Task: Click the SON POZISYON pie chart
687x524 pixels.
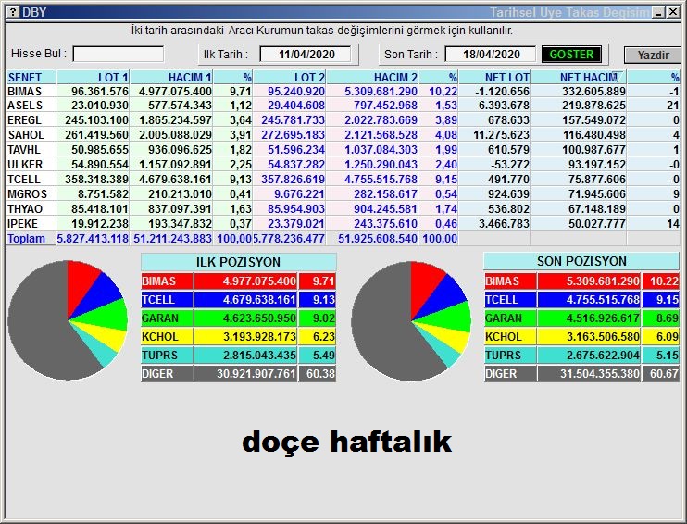Action: (x=411, y=321)
